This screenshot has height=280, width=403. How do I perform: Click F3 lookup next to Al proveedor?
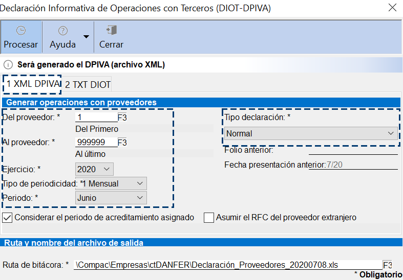(122, 142)
